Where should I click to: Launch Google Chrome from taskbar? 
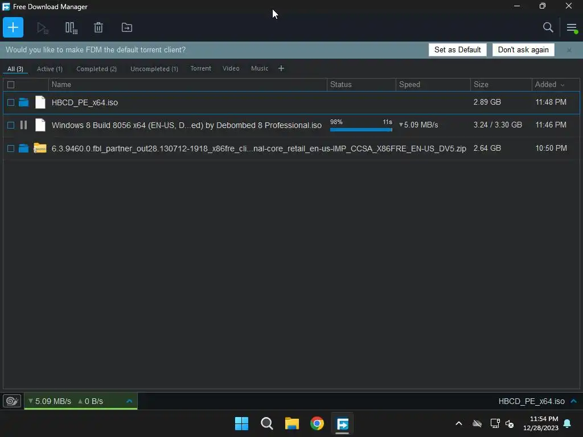click(317, 423)
